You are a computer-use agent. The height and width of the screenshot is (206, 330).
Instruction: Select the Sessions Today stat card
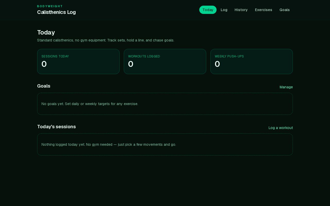pyautogui.click(x=78, y=62)
